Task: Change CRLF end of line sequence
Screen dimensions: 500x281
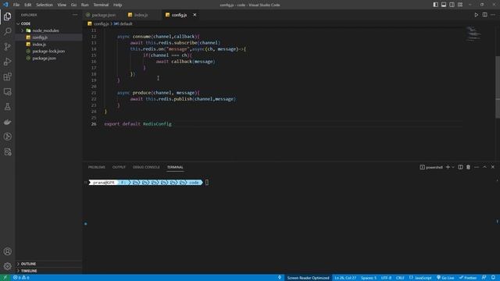Action: coord(400,278)
